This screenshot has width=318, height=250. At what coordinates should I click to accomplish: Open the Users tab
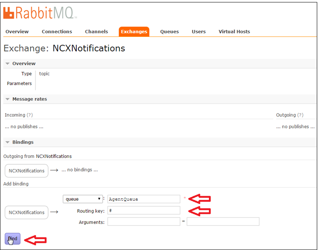click(x=199, y=32)
